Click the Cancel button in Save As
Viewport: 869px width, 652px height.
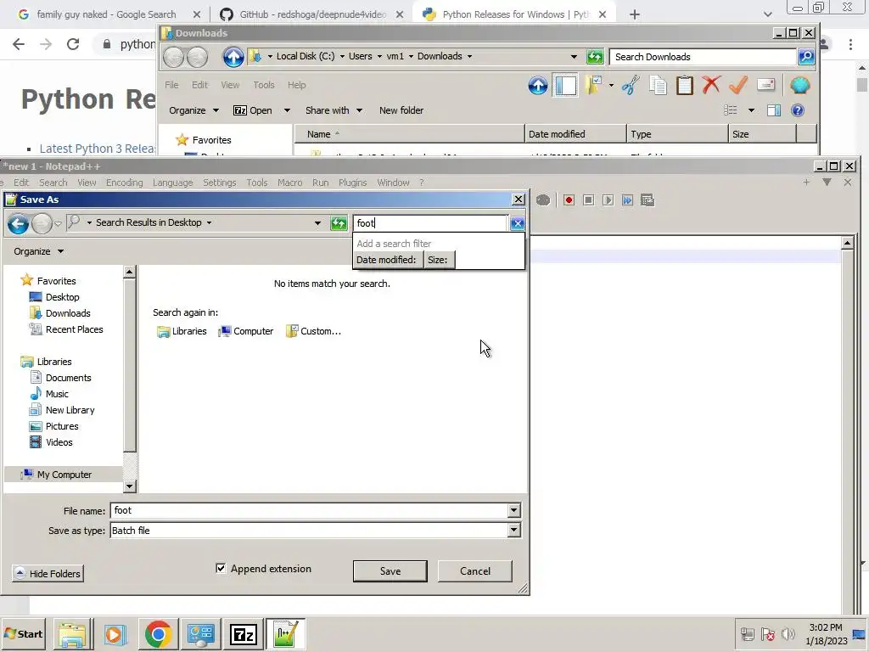(x=475, y=571)
